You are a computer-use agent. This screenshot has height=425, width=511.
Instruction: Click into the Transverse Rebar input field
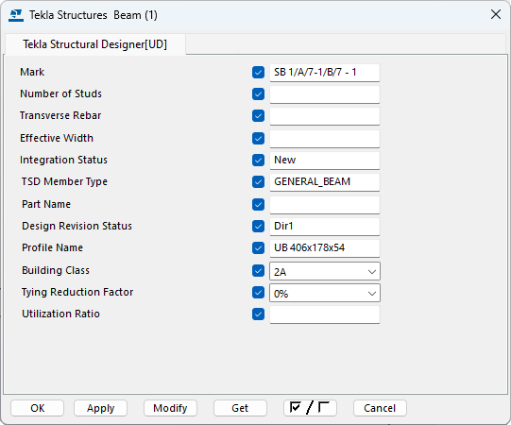325,116
